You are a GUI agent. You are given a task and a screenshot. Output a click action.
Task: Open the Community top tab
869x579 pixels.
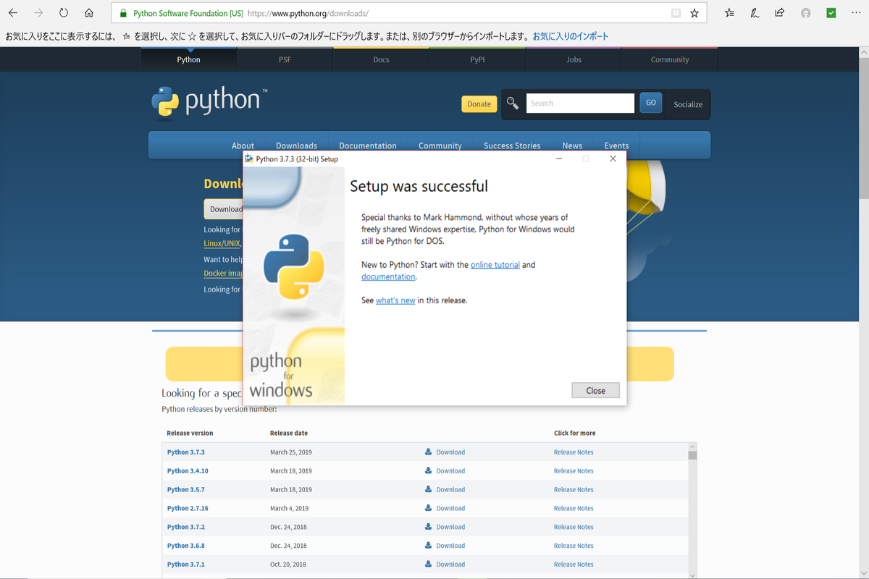(x=670, y=59)
